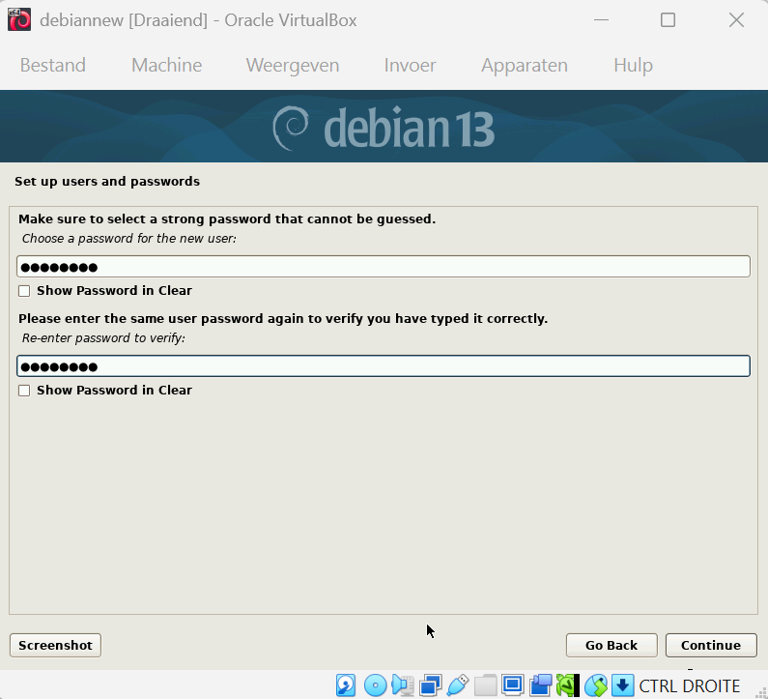Click the keyboard capture arrow icon
The height and width of the screenshot is (699, 768).
click(x=622, y=684)
